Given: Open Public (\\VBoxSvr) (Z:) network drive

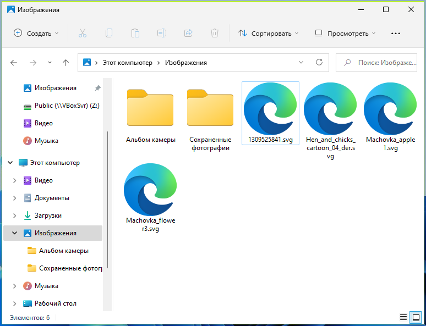Looking at the screenshot, I should [62, 106].
